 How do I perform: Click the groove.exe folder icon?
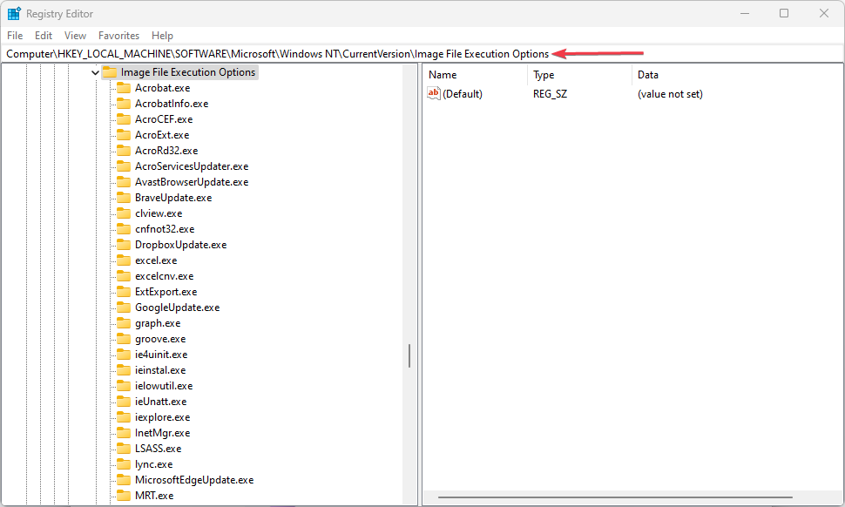[x=124, y=338]
